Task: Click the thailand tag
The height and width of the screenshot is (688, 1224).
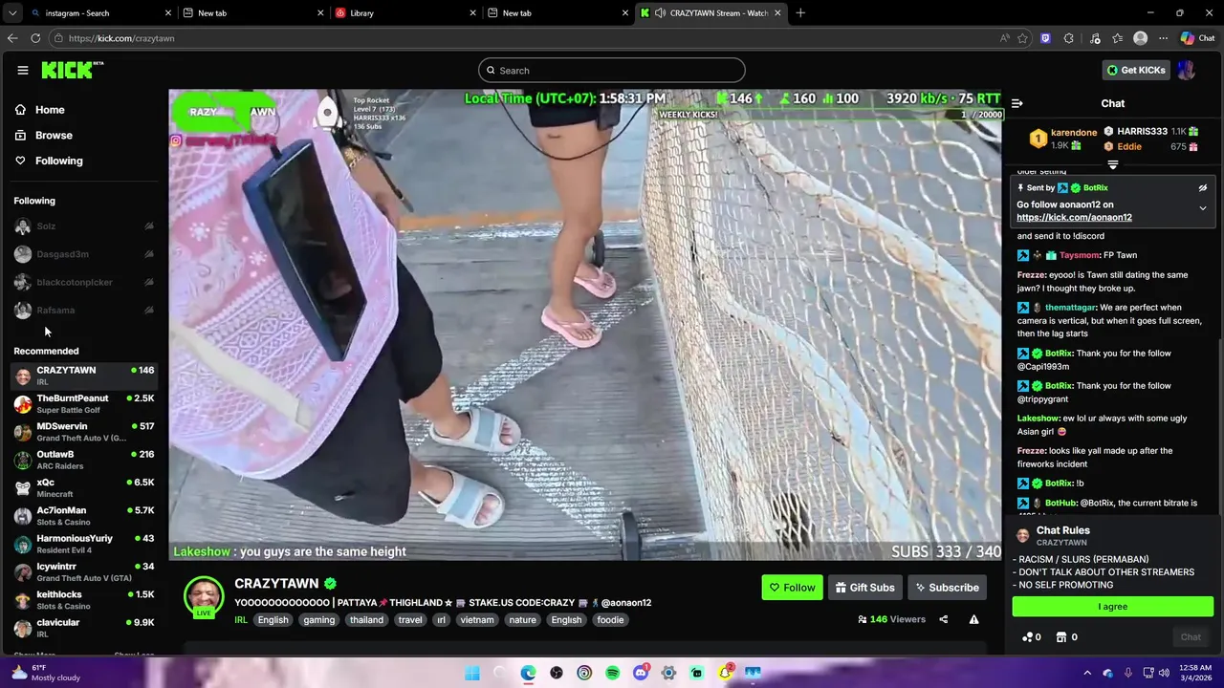Action: click(366, 620)
